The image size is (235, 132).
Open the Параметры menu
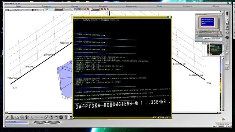point(47,6)
